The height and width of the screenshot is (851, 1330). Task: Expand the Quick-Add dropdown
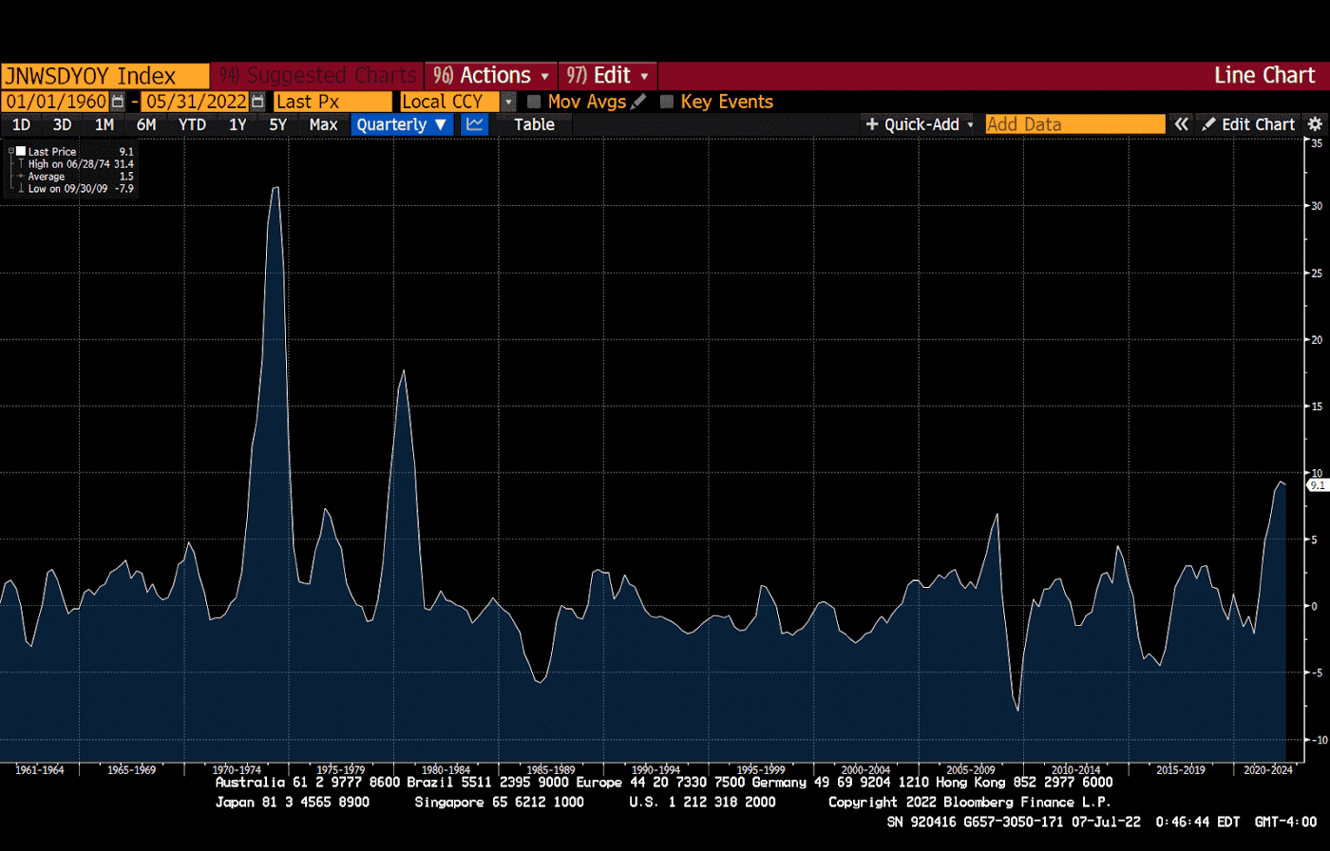(x=920, y=124)
